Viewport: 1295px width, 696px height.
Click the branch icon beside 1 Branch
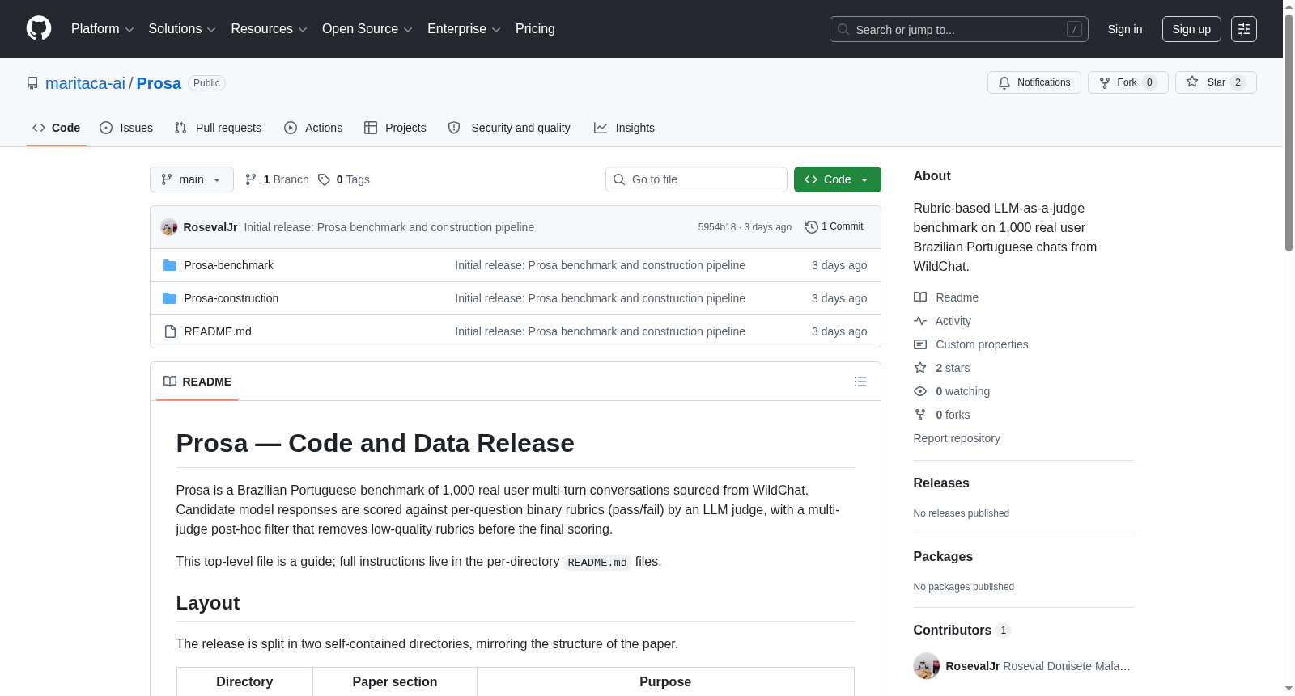click(251, 179)
